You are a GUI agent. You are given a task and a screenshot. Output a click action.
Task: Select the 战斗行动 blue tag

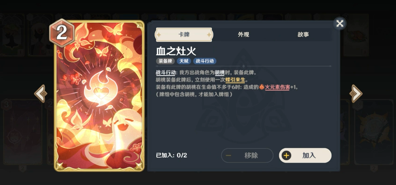205,61
